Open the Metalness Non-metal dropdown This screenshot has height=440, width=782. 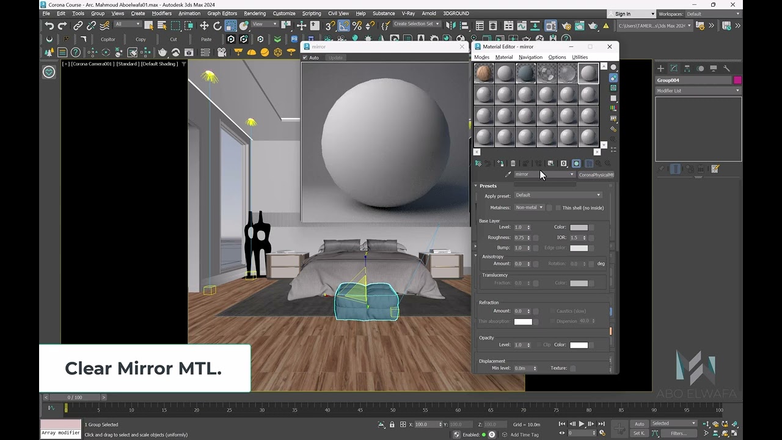pyautogui.click(x=529, y=208)
